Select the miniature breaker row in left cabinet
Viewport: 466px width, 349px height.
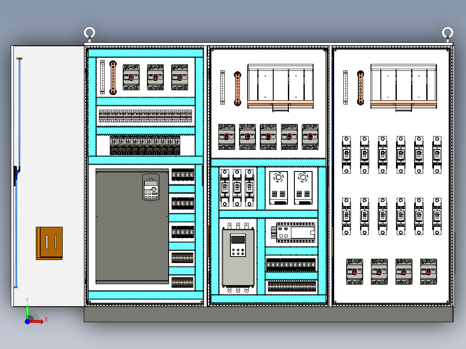click(146, 116)
